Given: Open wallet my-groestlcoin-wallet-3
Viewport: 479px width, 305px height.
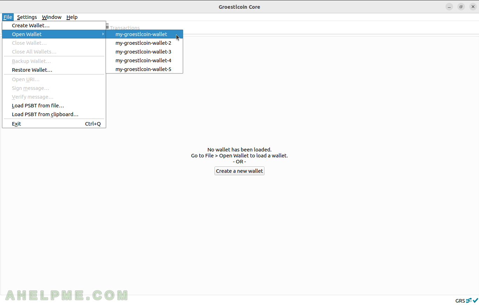Looking at the screenshot, I should [x=144, y=52].
